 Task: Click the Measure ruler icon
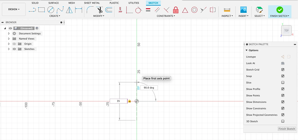227,10
